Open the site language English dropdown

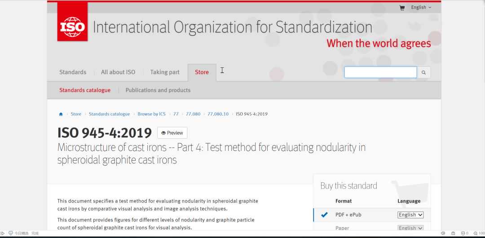(x=421, y=7)
